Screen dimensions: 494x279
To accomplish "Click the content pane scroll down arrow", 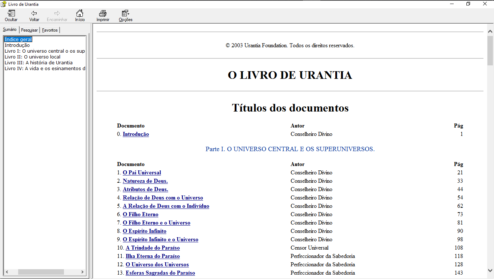I will [490, 270].
